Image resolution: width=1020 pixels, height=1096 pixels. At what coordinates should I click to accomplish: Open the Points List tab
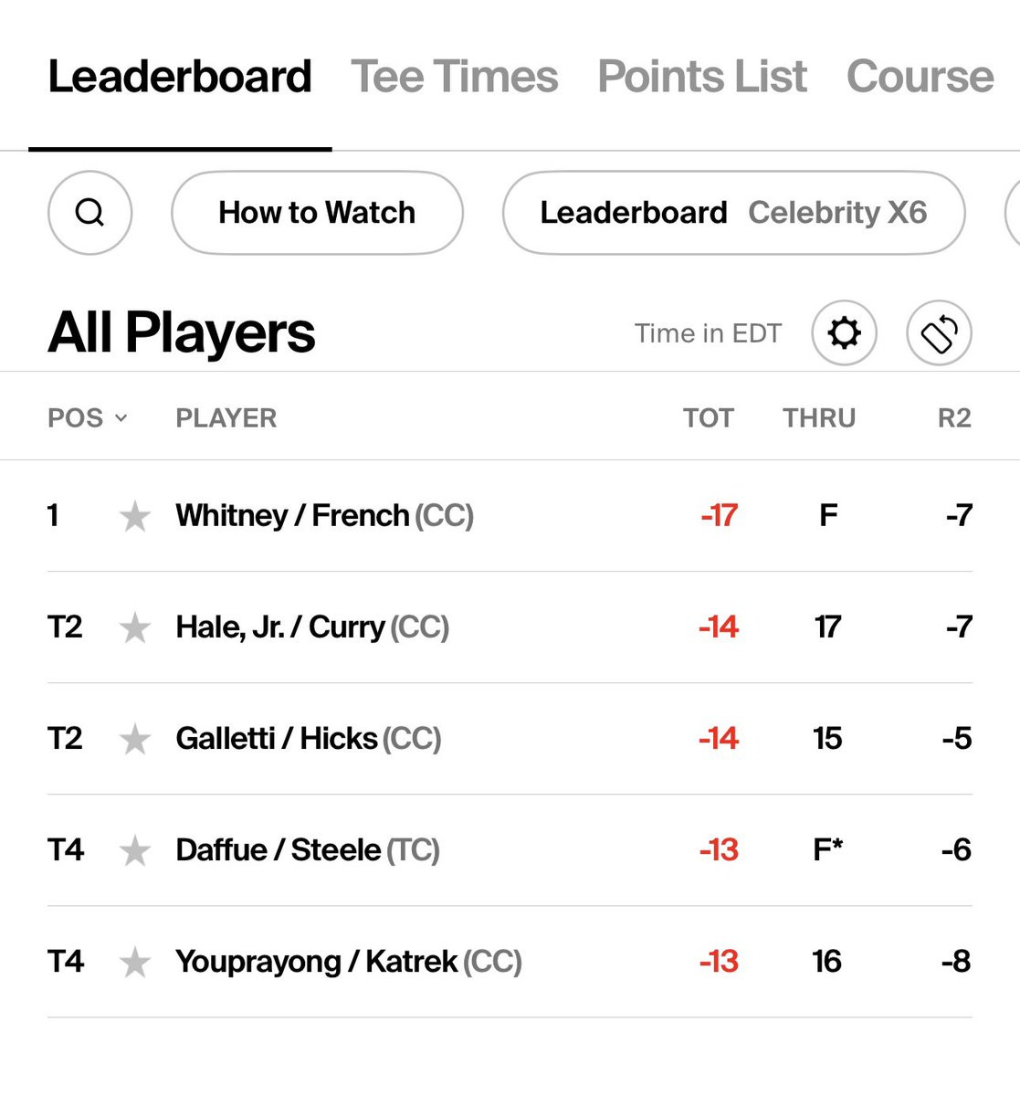pos(702,77)
